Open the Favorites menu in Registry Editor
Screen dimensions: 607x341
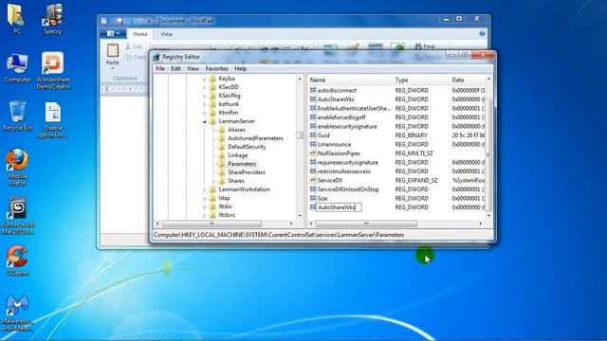coord(217,68)
